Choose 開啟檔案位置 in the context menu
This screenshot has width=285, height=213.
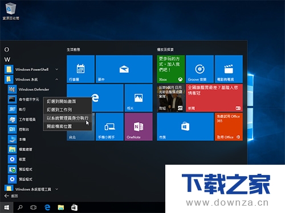point(67,126)
